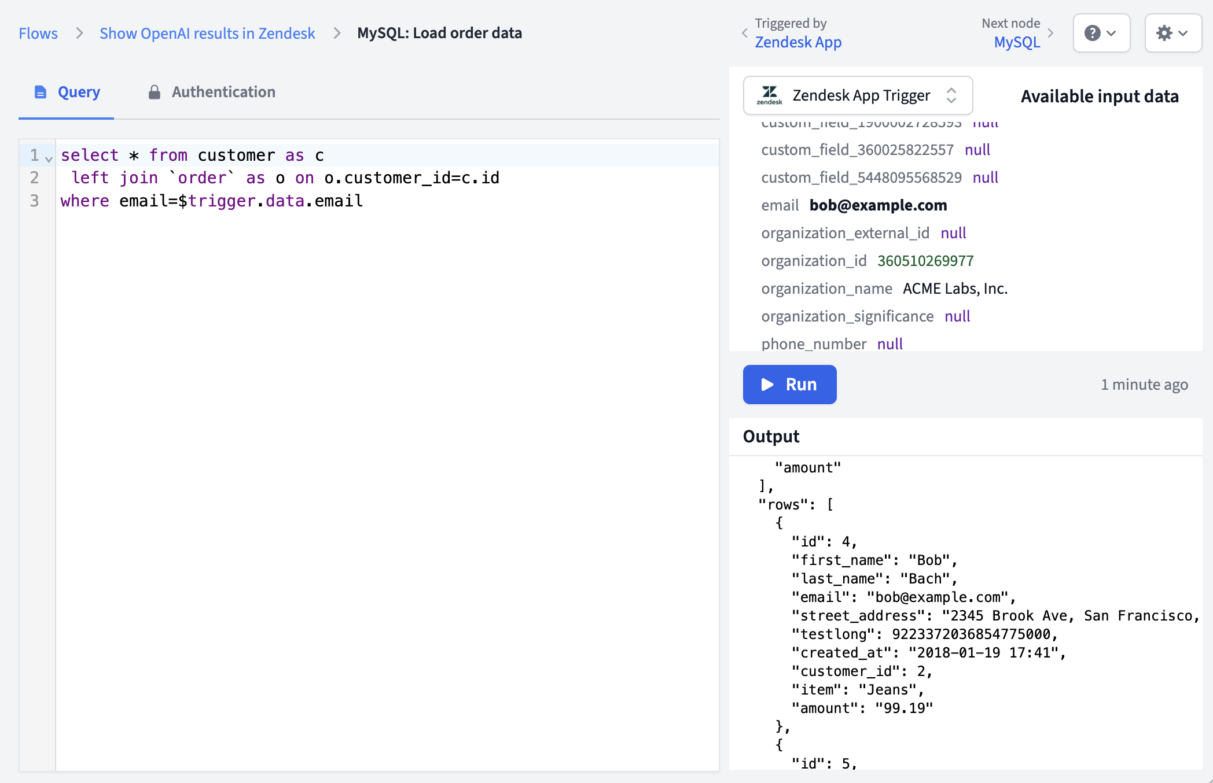Viewport: 1213px width, 783px height.
Task: Click the "customer_id": 2 output line
Action: (862, 671)
